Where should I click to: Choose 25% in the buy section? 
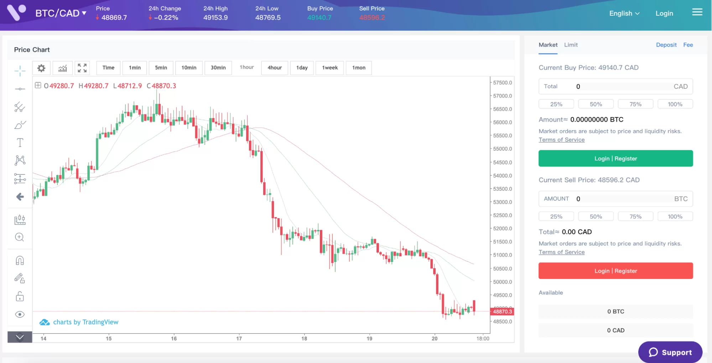point(556,104)
